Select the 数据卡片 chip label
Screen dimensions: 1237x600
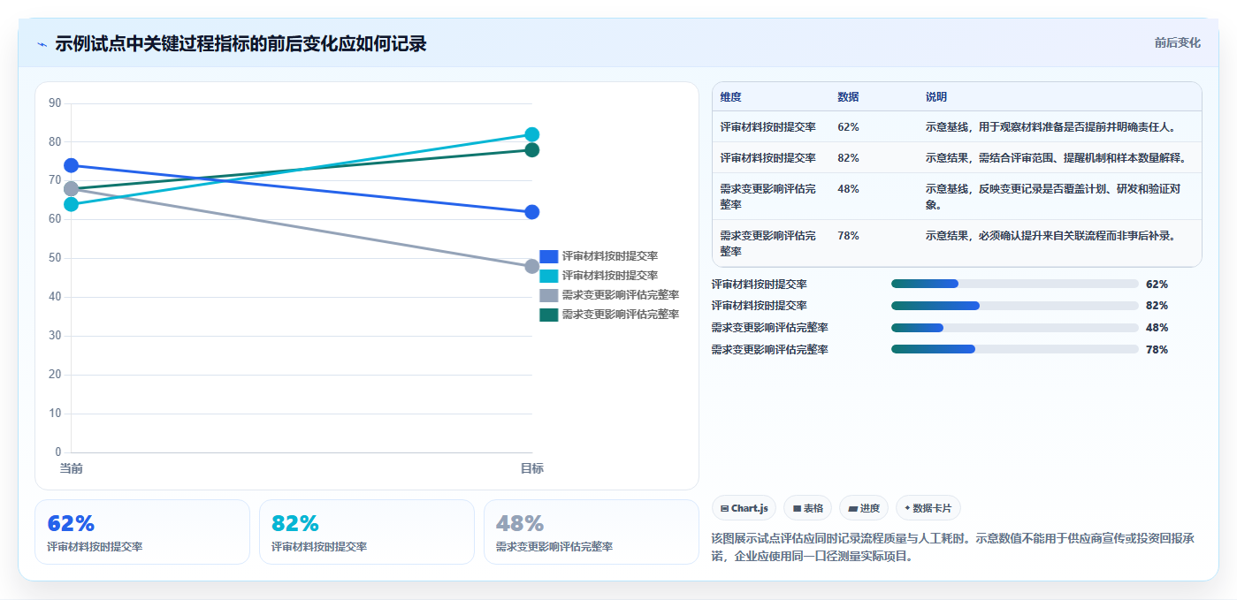932,508
